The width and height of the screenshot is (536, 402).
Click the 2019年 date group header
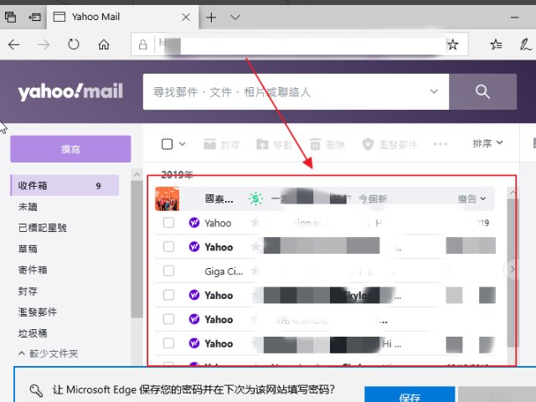point(177,175)
